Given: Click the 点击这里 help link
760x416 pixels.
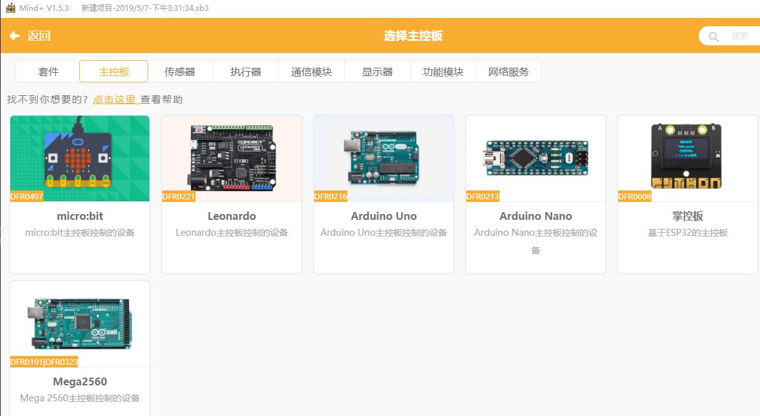Looking at the screenshot, I should coord(115,100).
